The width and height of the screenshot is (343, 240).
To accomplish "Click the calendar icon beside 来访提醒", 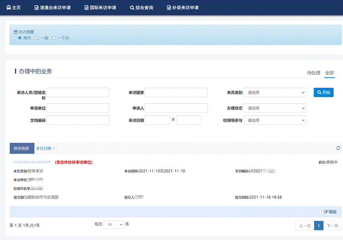I will [x=15, y=32].
